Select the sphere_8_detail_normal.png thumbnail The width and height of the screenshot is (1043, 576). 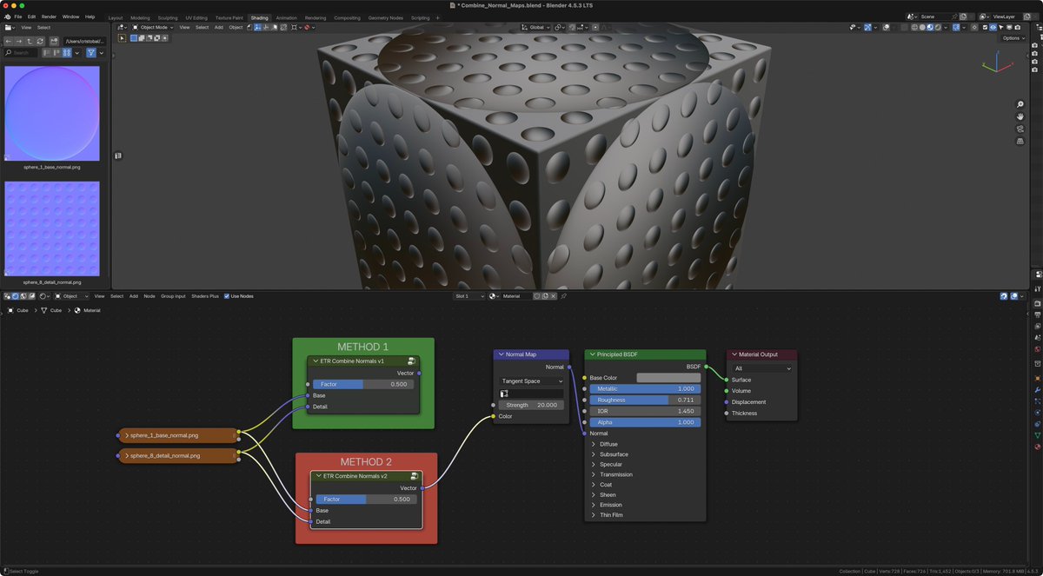point(52,228)
